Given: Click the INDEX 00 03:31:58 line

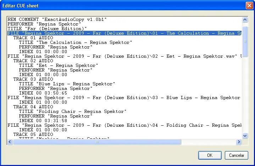Looking at the screenshot, I should click(x=43, y=121).
